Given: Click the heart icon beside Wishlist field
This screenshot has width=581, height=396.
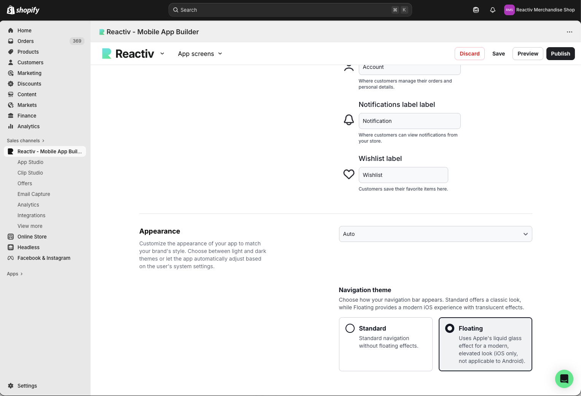Looking at the screenshot, I should click(349, 175).
